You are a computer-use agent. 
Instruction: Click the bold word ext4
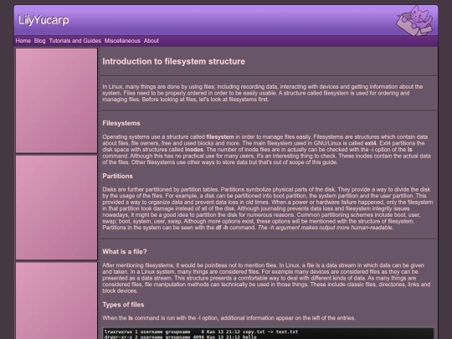[x=371, y=143]
